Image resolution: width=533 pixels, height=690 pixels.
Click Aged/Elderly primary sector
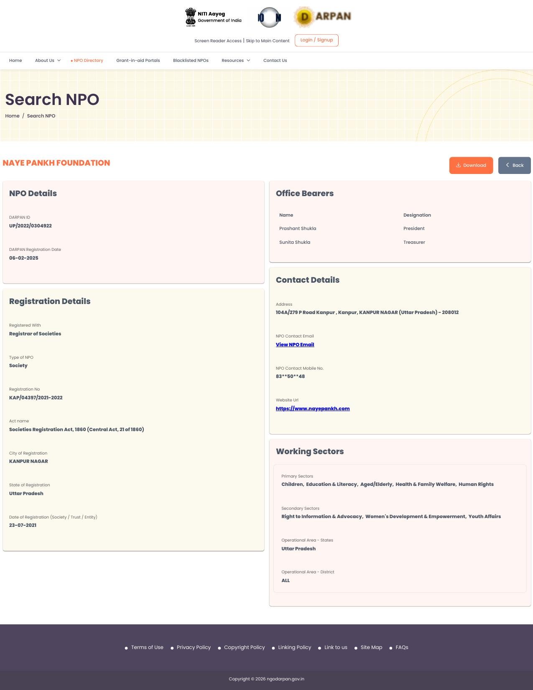click(x=377, y=484)
